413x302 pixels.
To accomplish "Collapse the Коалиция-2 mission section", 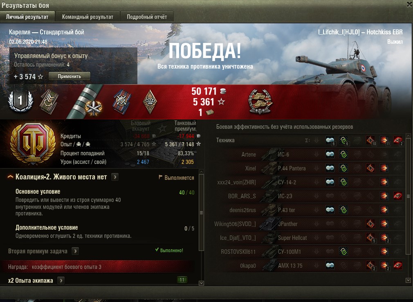I will point(10,177).
